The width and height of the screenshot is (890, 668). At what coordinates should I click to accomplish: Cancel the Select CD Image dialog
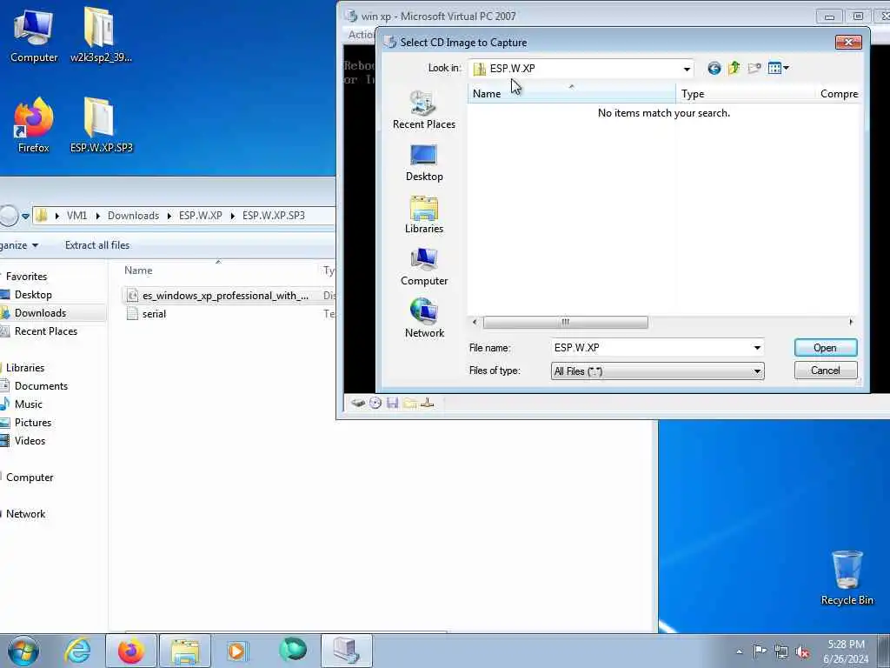(x=826, y=371)
